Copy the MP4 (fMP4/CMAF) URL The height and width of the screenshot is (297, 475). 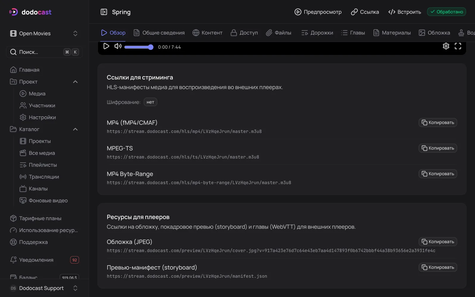coord(438,123)
